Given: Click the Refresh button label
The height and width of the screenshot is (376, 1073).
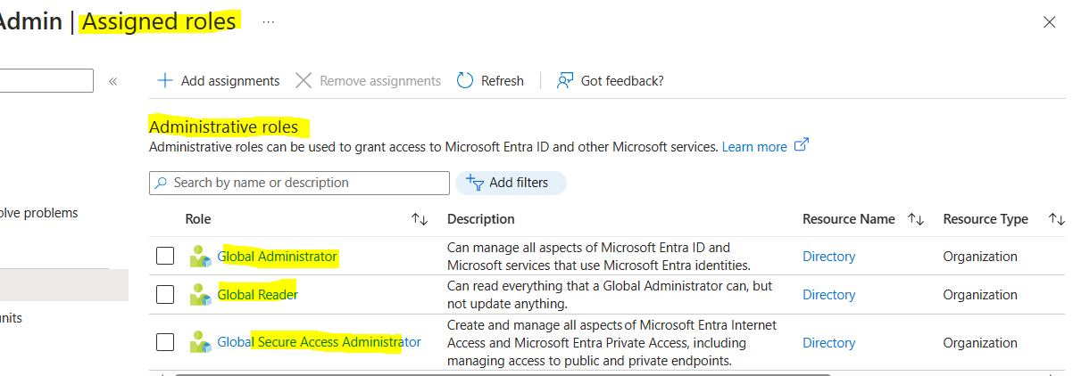Looking at the screenshot, I should 503,81.
